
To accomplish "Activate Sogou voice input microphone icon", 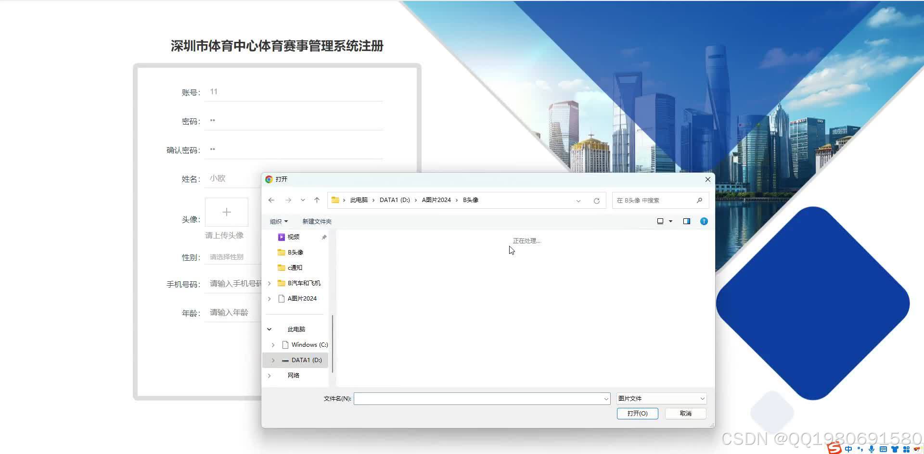I will point(871,449).
